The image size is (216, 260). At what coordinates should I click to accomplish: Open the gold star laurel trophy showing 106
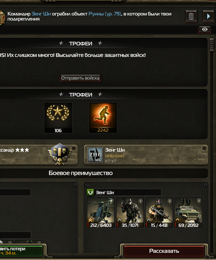click(x=58, y=118)
